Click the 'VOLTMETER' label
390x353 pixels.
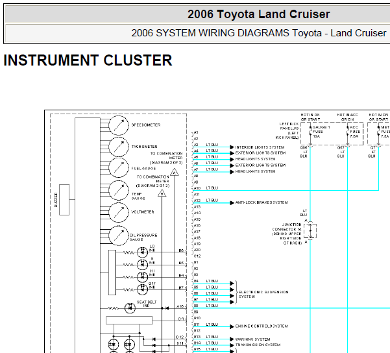click(x=143, y=212)
